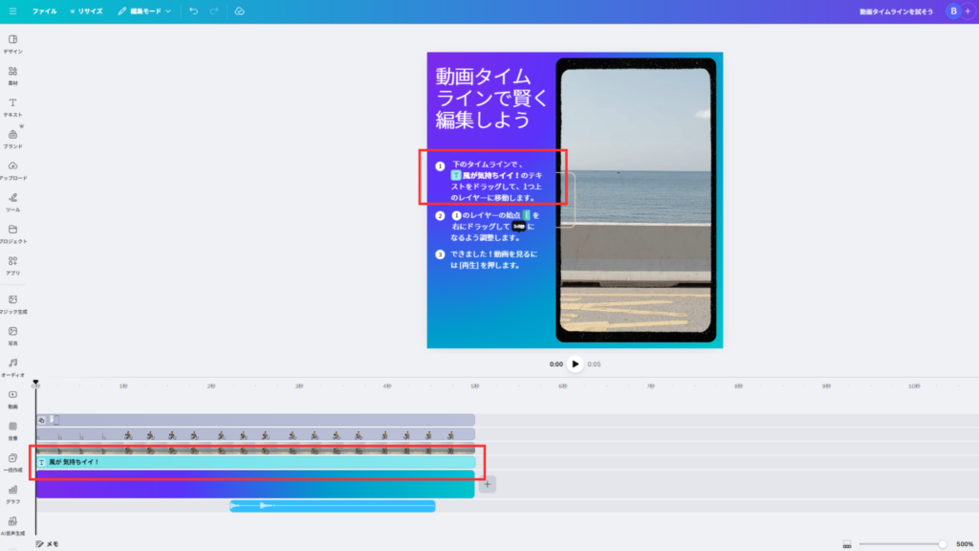
Task: Open the 素材 elements panel
Action: click(13, 75)
